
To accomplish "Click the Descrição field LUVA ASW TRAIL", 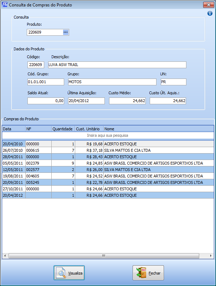I will [117, 65].
